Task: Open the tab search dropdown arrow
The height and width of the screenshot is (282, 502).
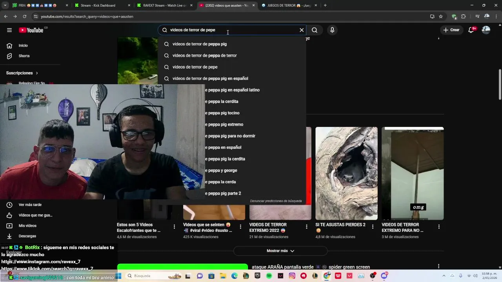Action: [x=5, y=5]
